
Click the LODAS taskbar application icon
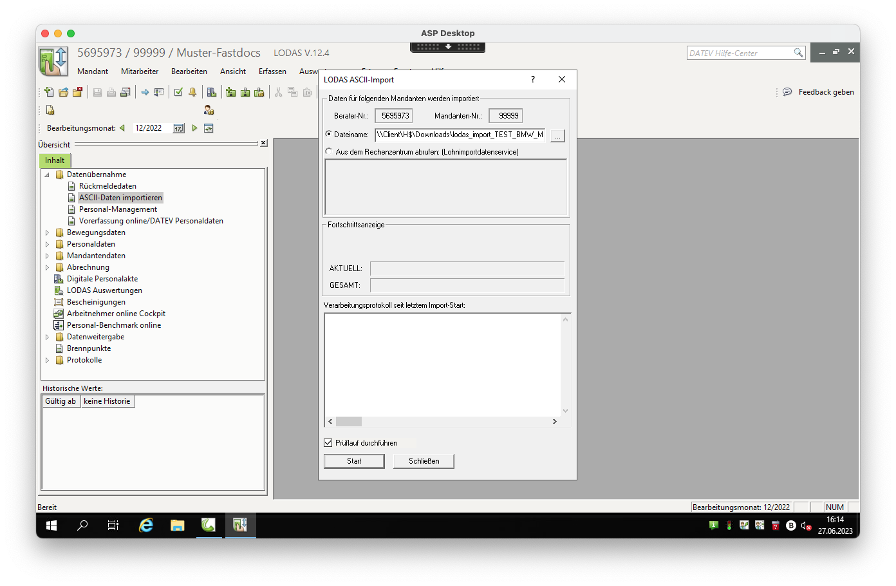240,525
